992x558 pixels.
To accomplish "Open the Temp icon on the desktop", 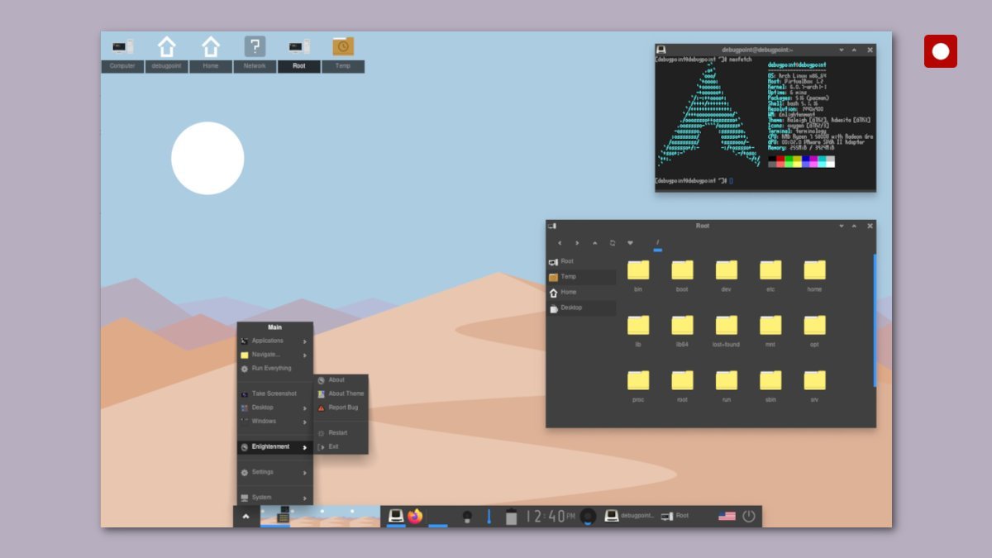I will (342, 47).
